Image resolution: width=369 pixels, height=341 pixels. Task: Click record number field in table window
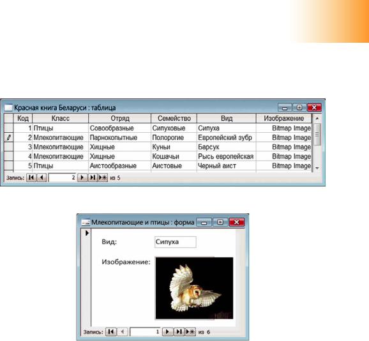(x=62, y=178)
